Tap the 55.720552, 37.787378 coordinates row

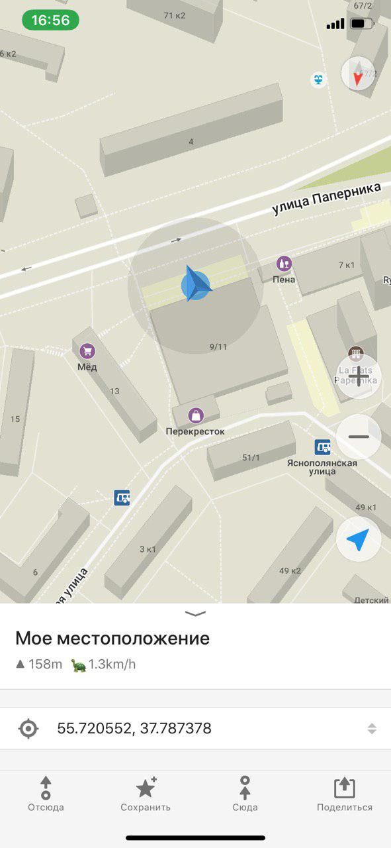click(x=195, y=729)
